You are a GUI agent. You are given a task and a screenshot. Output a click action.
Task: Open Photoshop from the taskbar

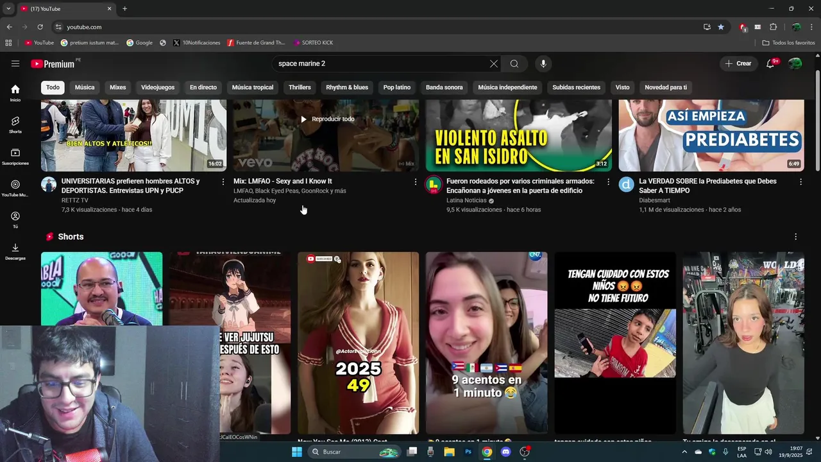[468, 452]
